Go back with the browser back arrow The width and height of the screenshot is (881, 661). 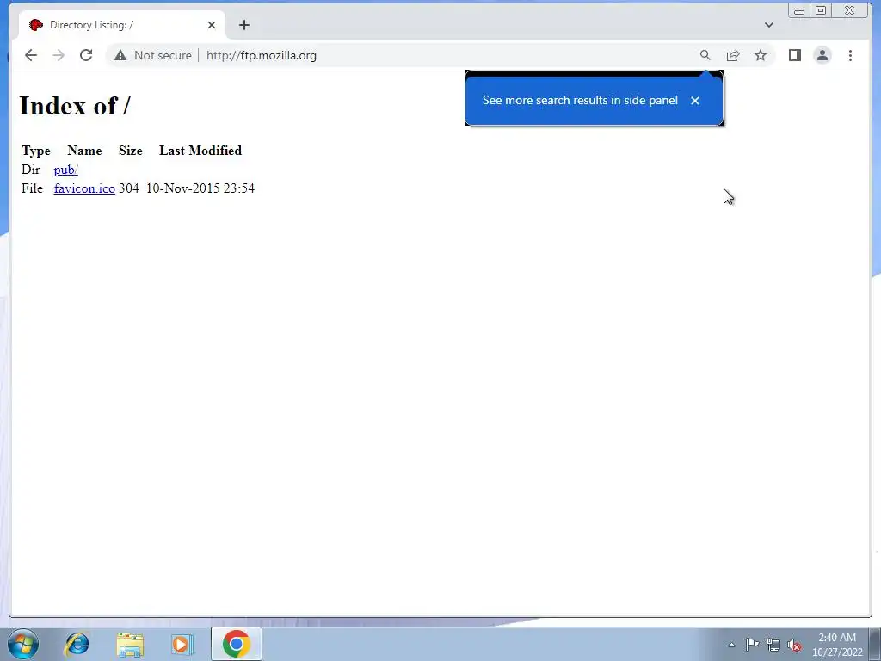click(x=31, y=55)
